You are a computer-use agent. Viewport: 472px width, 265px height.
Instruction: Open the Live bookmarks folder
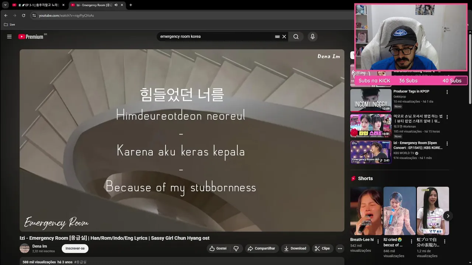pos(10,25)
